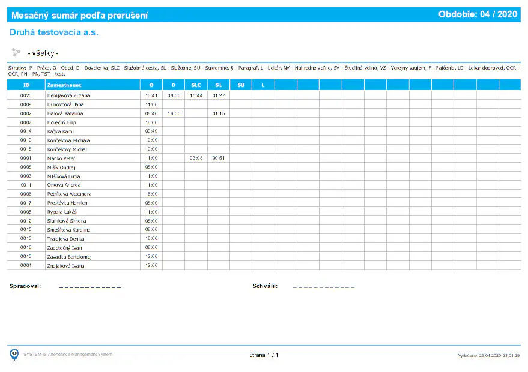This screenshot has width=528, height=372.
Task: Click the O column header
Action: (151, 85)
